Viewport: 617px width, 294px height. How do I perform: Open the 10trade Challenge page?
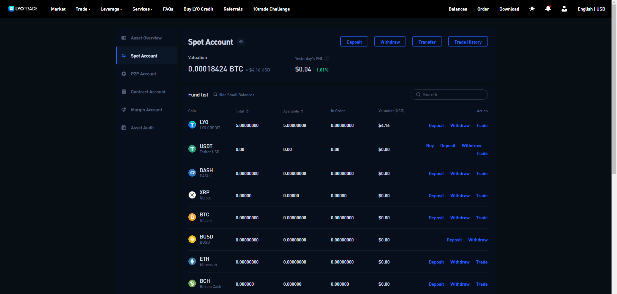coord(271,9)
